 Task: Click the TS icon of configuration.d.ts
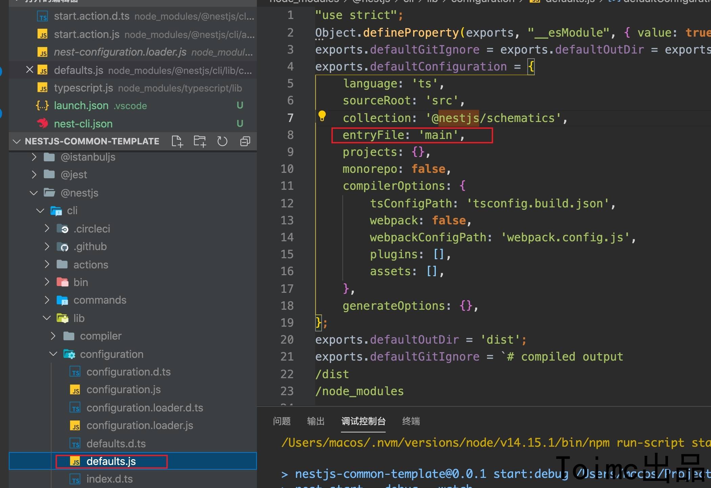point(75,372)
